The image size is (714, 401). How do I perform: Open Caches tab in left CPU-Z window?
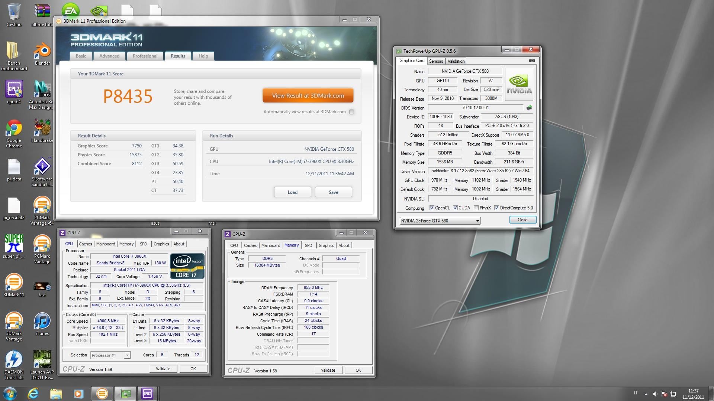click(85, 244)
